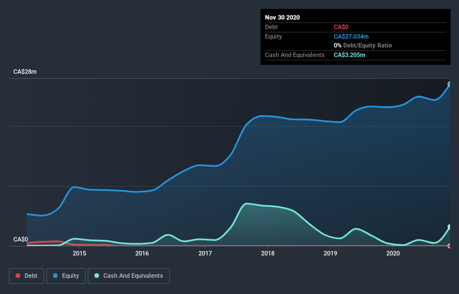Click the Equity tooltip row label
Screen dimensions: 459x294
coord(273,36)
